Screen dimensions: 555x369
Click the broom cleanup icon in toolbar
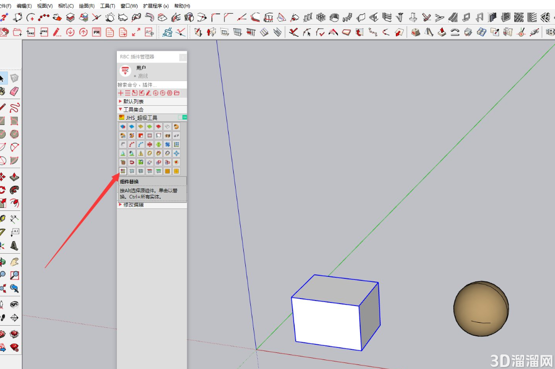point(167,33)
